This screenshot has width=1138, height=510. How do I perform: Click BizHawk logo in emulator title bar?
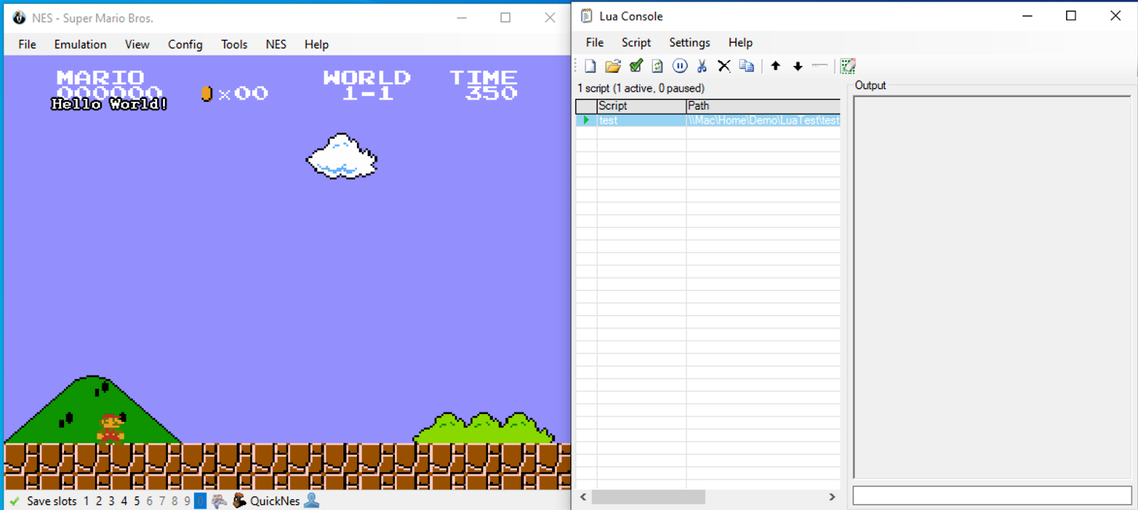(x=19, y=18)
